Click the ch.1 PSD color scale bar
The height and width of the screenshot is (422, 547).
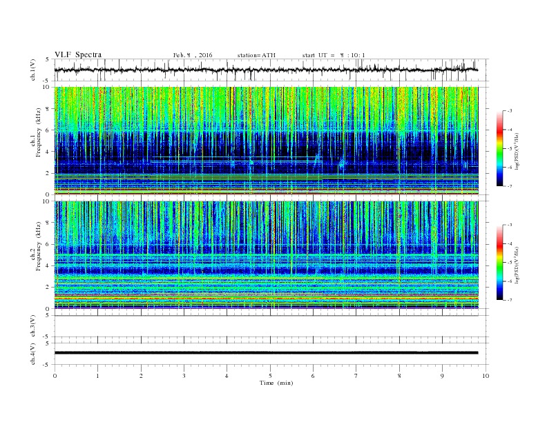(499, 149)
